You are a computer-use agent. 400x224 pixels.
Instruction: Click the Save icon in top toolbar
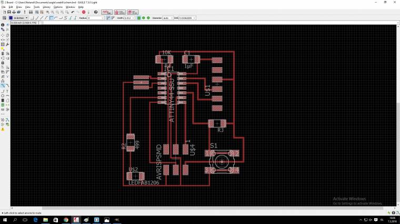9,12
